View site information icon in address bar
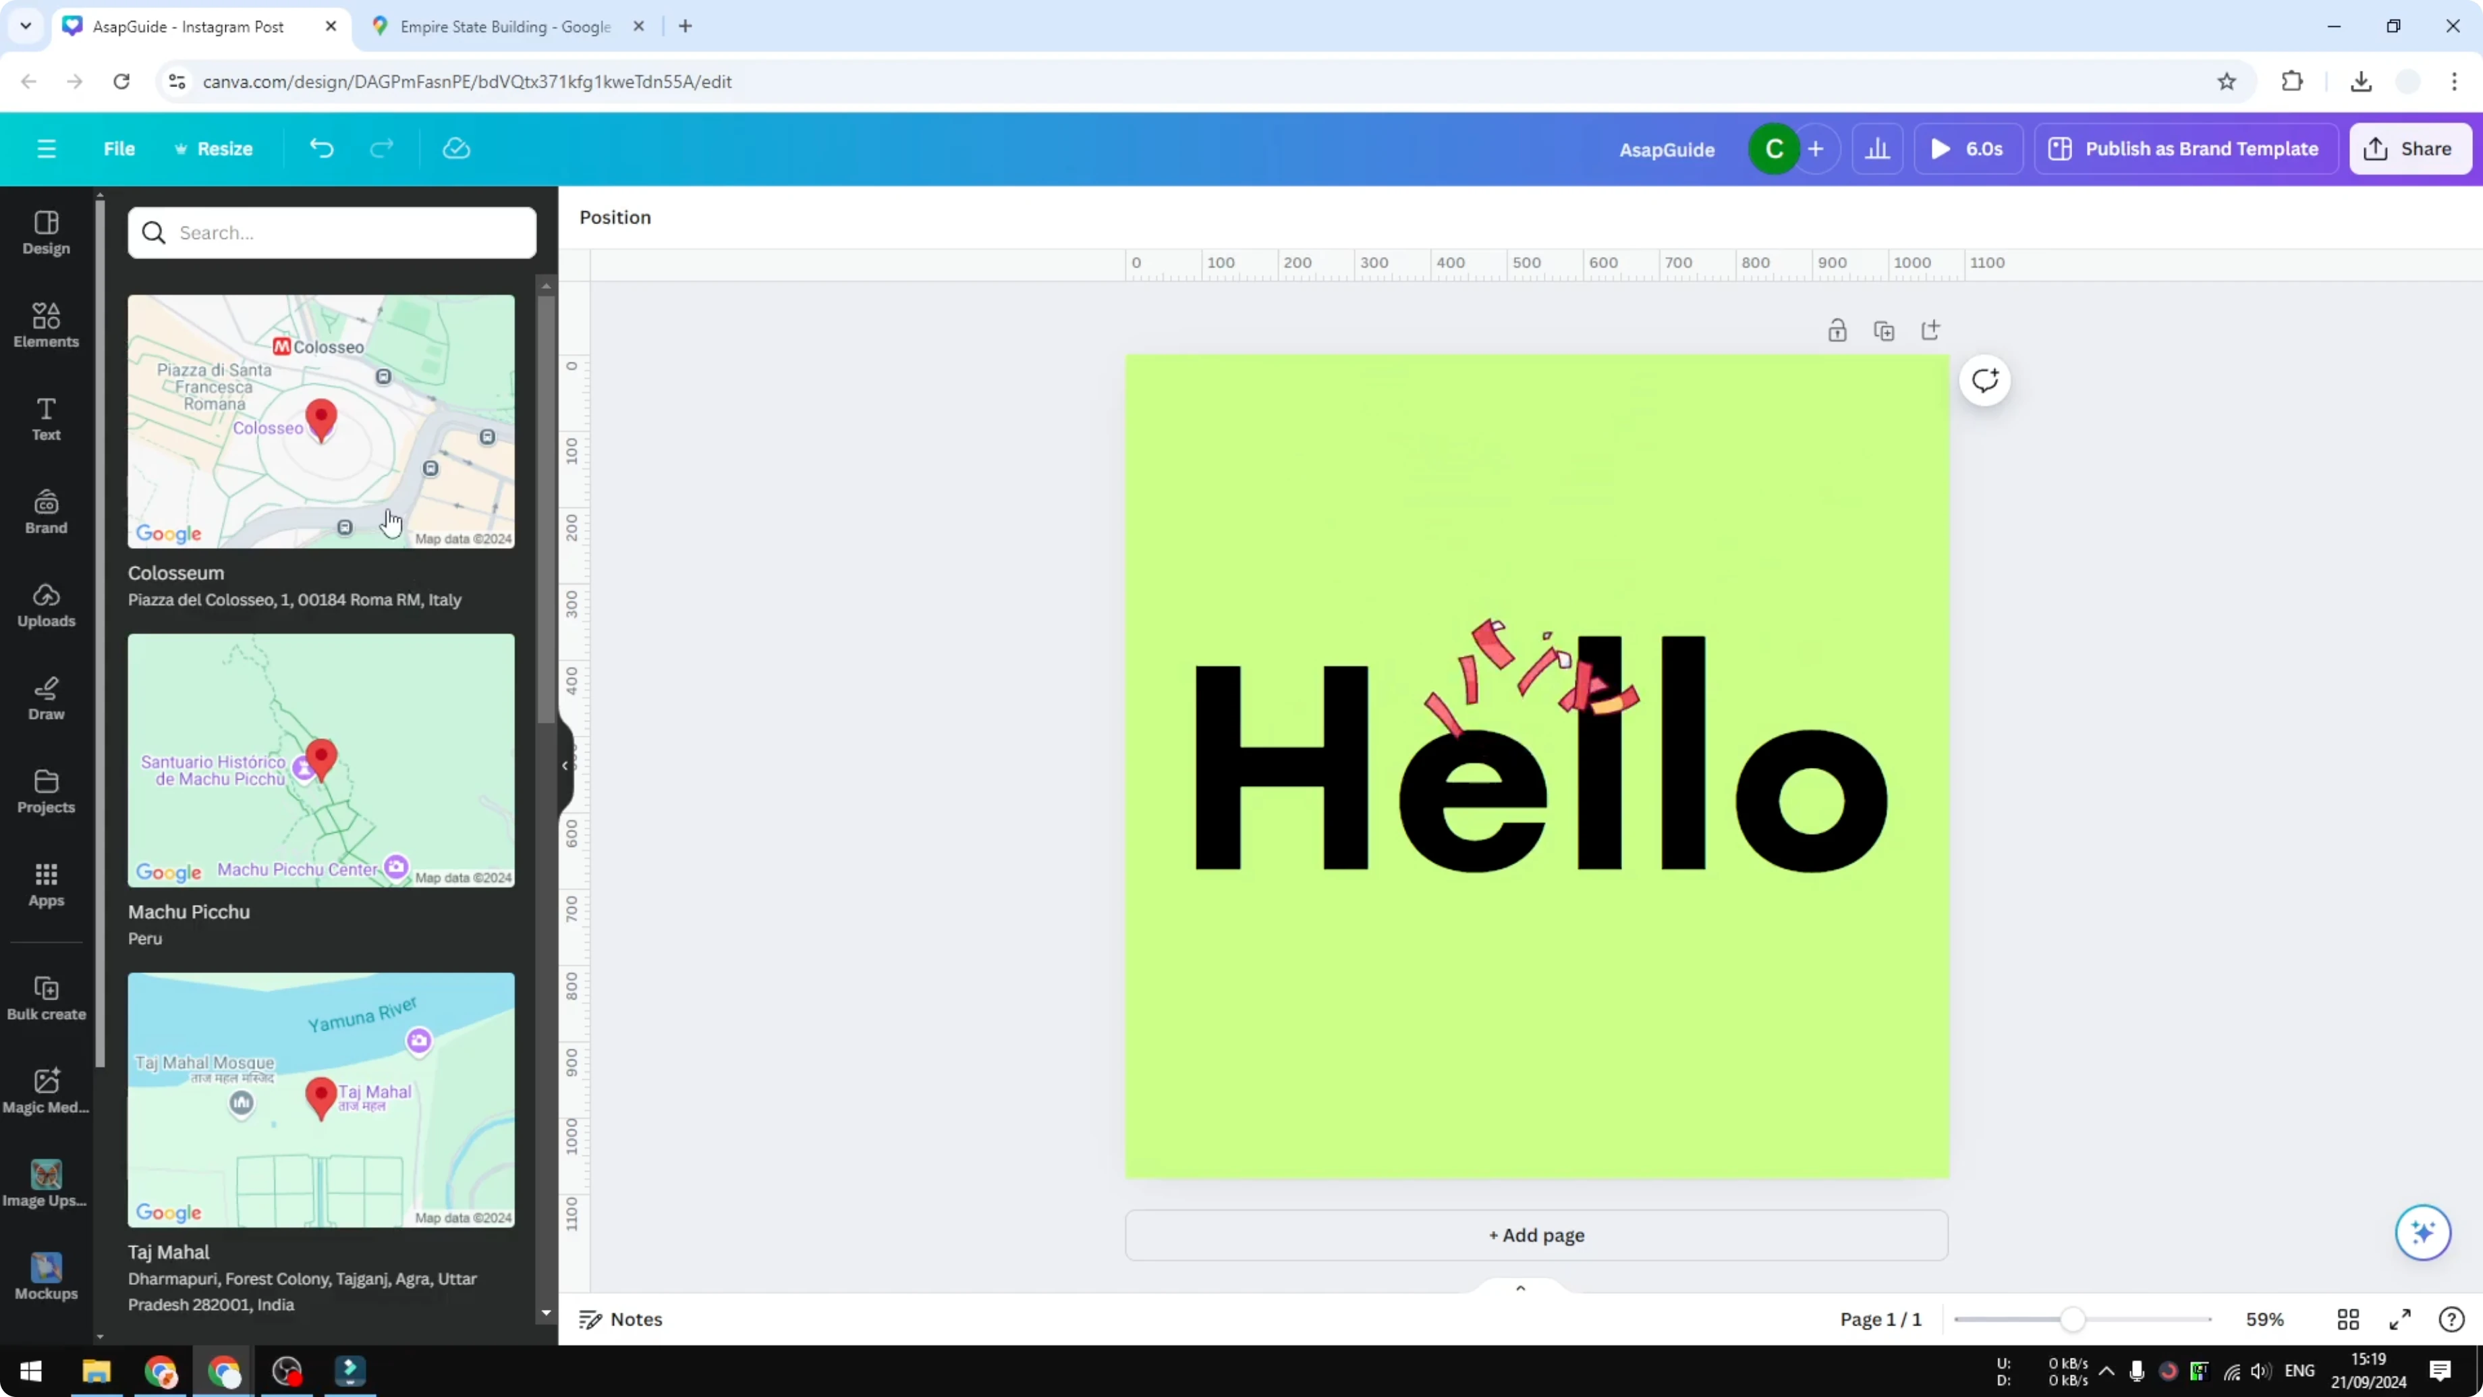Image resolution: width=2483 pixels, height=1397 pixels. pos(176,82)
